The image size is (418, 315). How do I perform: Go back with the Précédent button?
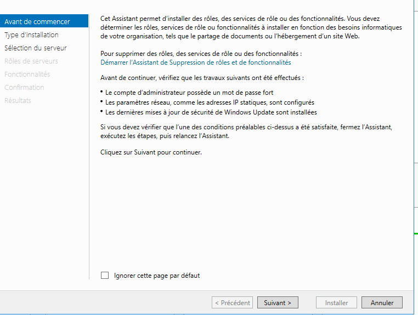[x=232, y=303]
